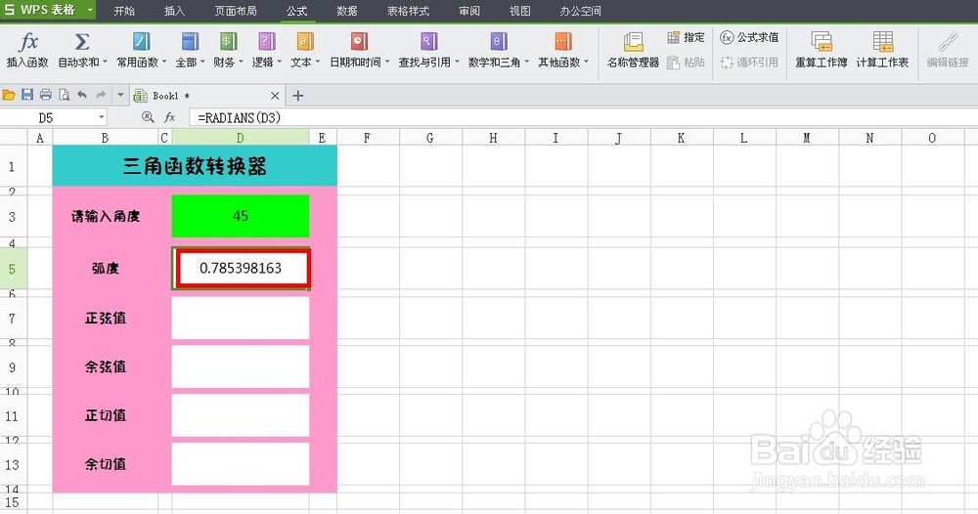This screenshot has width=978, height=514.
Task: Undo the last action
Action: click(x=82, y=96)
